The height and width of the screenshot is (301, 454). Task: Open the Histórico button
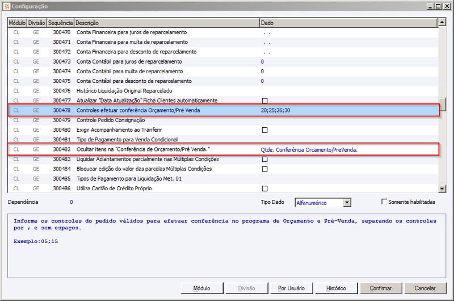(x=336, y=289)
